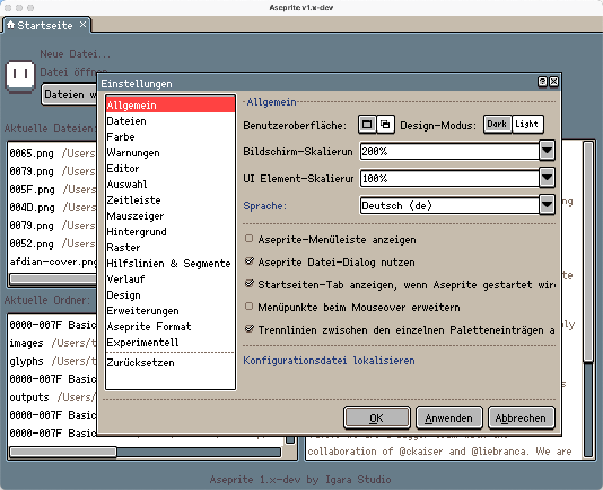Select Zurücksetzen in settings list
This screenshot has width=603, height=490.
(171, 362)
